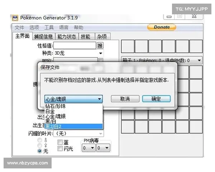The height and width of the screenshot is (172, 215).
Task: Open the first PM病毒 dropdown
Action: coord(89,148)
